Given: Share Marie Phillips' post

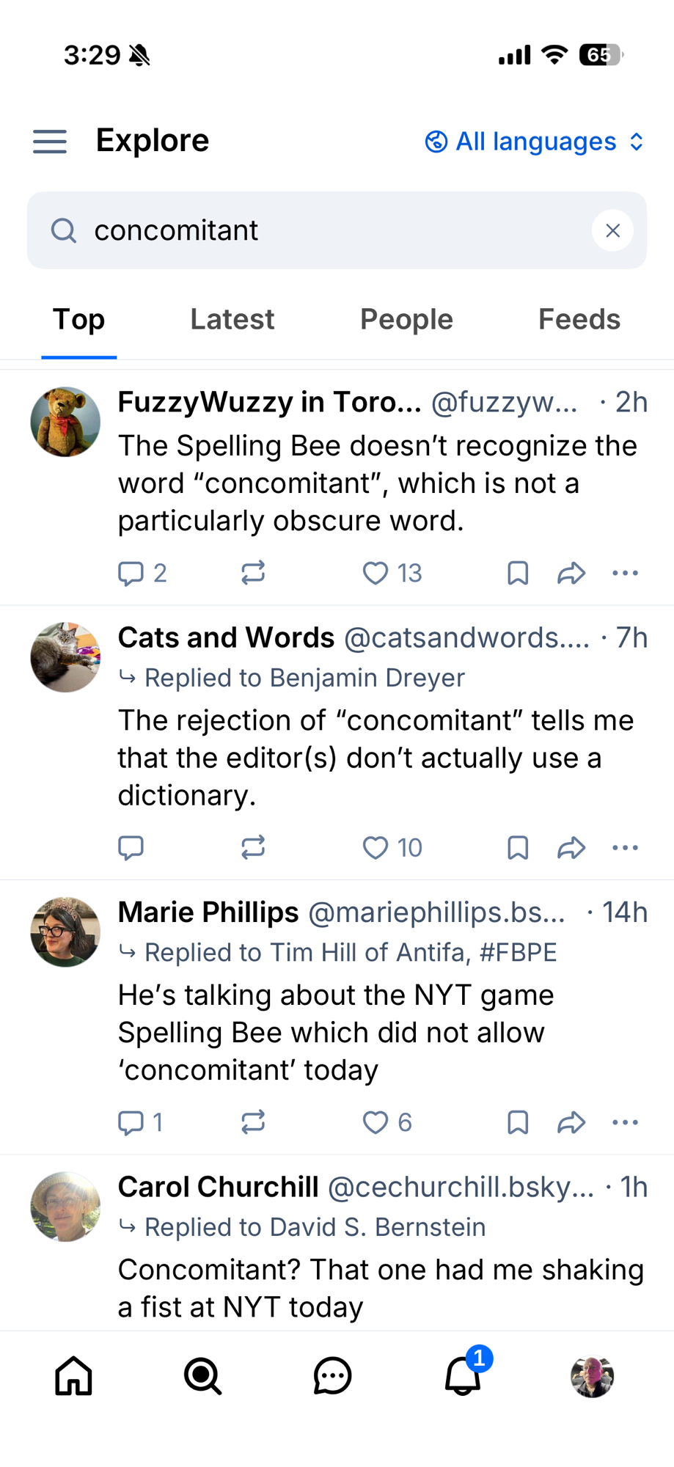Looking at the screenshot, I should [571, 1122].
